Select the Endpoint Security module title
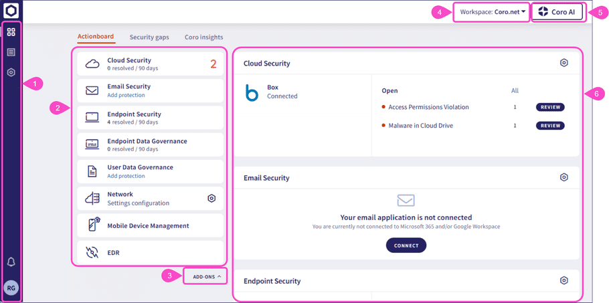The height and width of the screenshot is (303, 609). pyautogui.click(x=134, y=114)
